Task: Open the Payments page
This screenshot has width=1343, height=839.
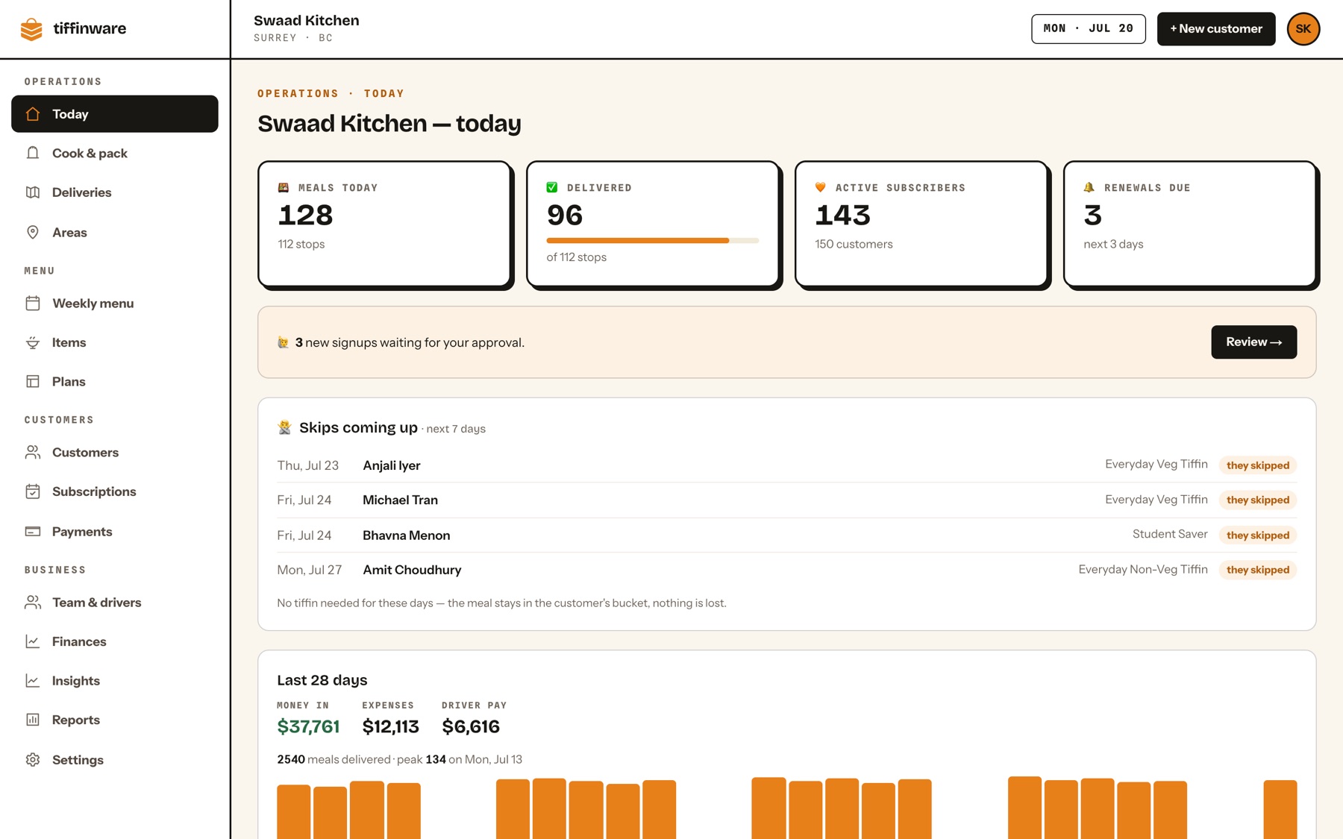Action: pyautogui.click(x=115, y=532)
